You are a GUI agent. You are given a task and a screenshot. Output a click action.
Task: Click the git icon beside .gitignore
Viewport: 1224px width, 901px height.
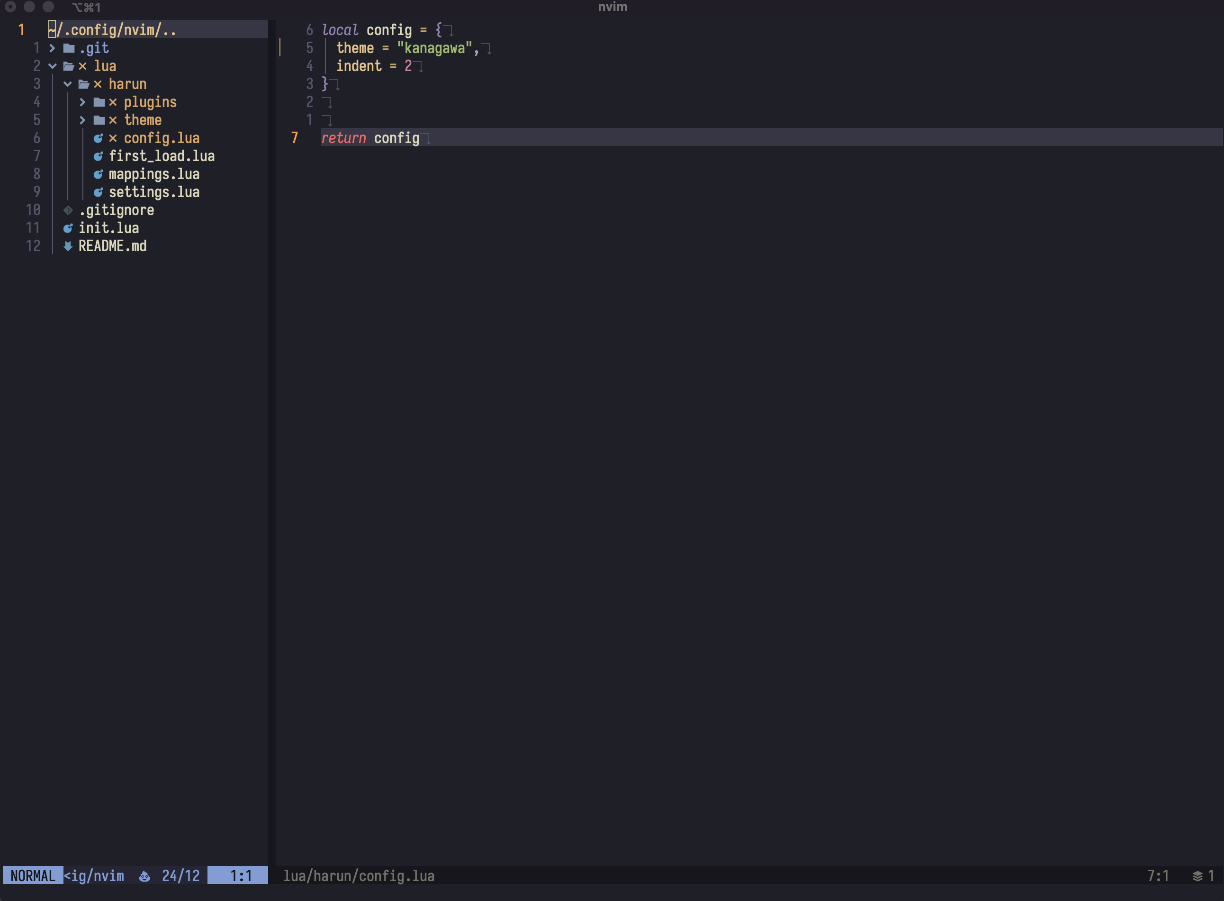point(68,210)
